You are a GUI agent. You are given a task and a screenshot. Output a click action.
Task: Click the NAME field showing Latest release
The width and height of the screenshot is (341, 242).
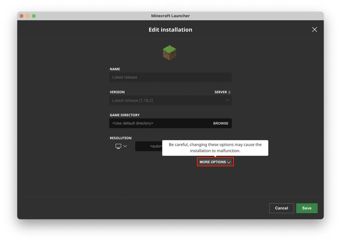click(x=170, y=77)
